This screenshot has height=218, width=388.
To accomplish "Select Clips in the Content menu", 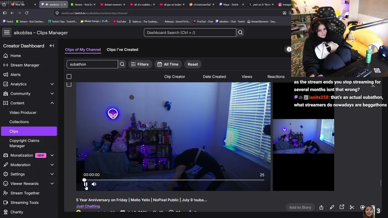I will pyautogui.click(x=29, y=131).
